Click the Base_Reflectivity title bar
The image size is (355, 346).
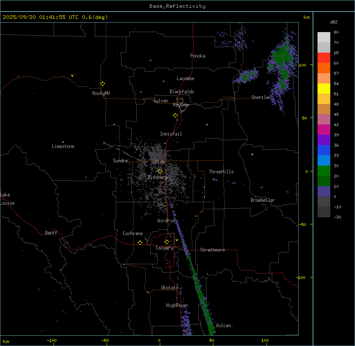[177, 6]
